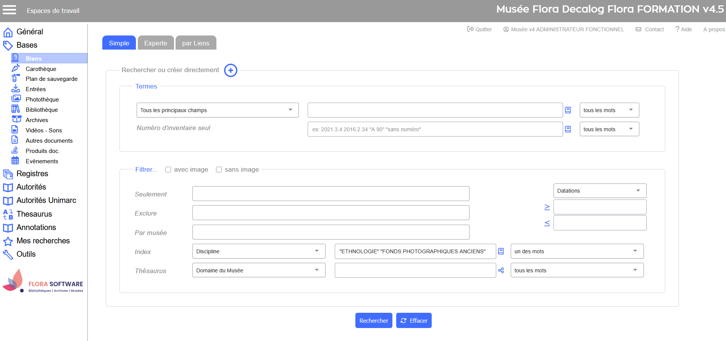726x341 pixels.
Task: Click the Thésaurus tree link icon
Action: 501,270
